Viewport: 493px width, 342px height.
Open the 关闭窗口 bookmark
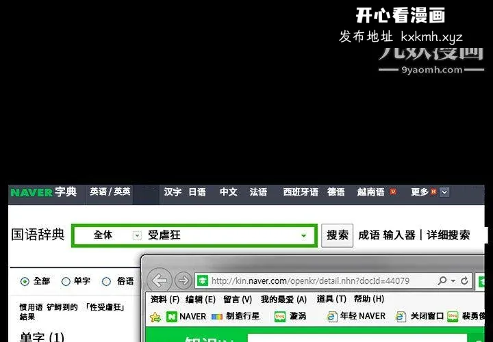pyautogui.click(x=420, y=316)
